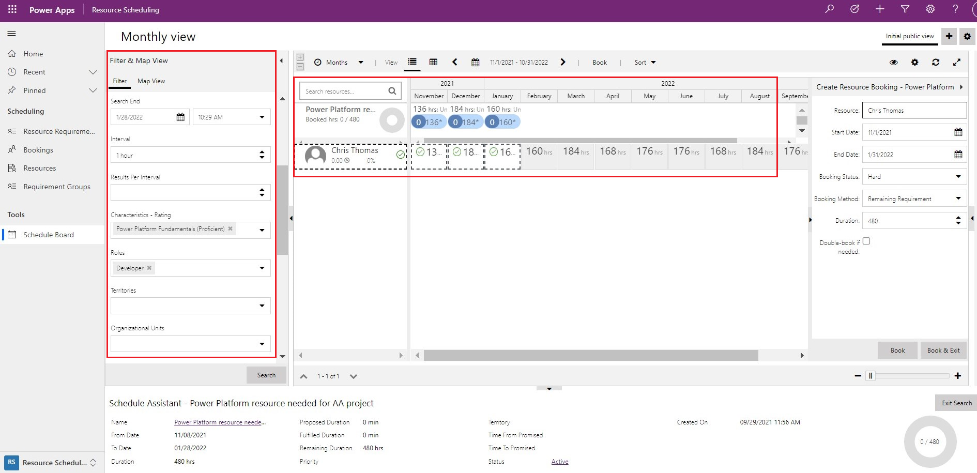Image resolution: width=977 pixels, height=473 pixels.
Task: Select the Filter tab
Action: click(119, 81)
